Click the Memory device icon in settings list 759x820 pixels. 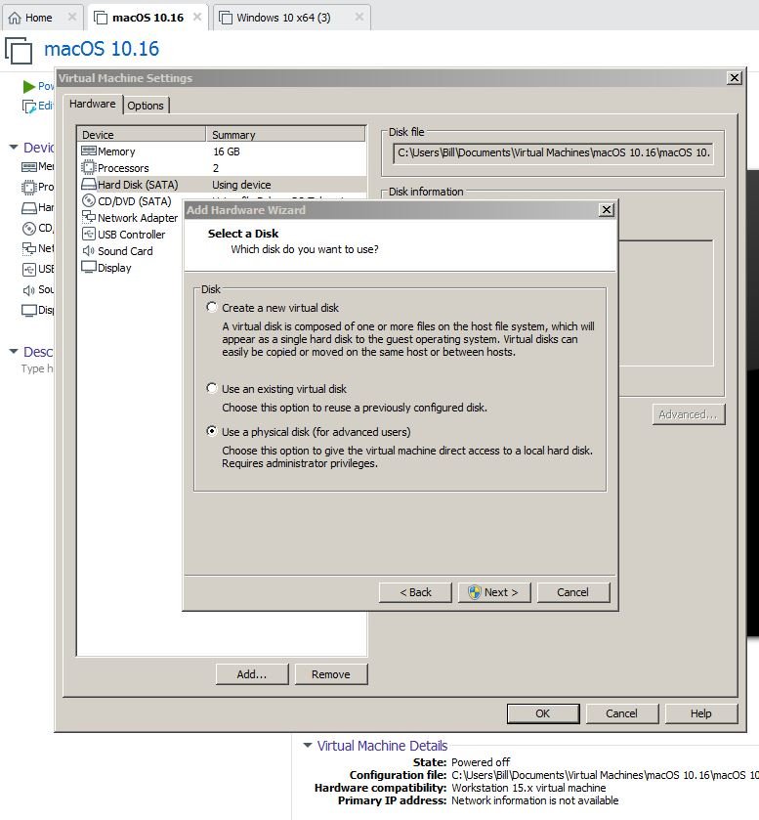point(89,151)
